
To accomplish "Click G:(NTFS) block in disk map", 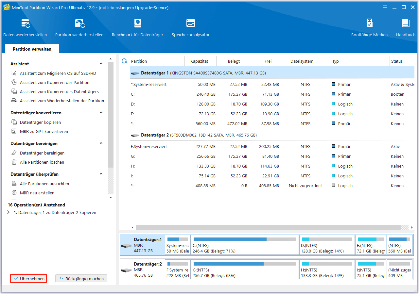I will point(245,269).
